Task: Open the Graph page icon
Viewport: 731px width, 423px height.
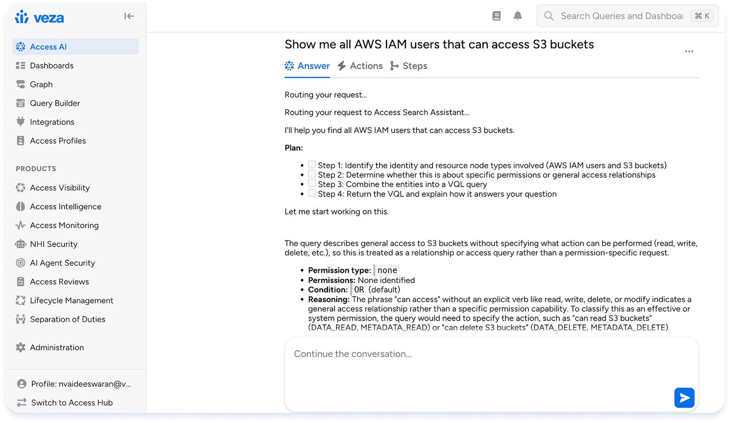Action: [x=20, y=84]
